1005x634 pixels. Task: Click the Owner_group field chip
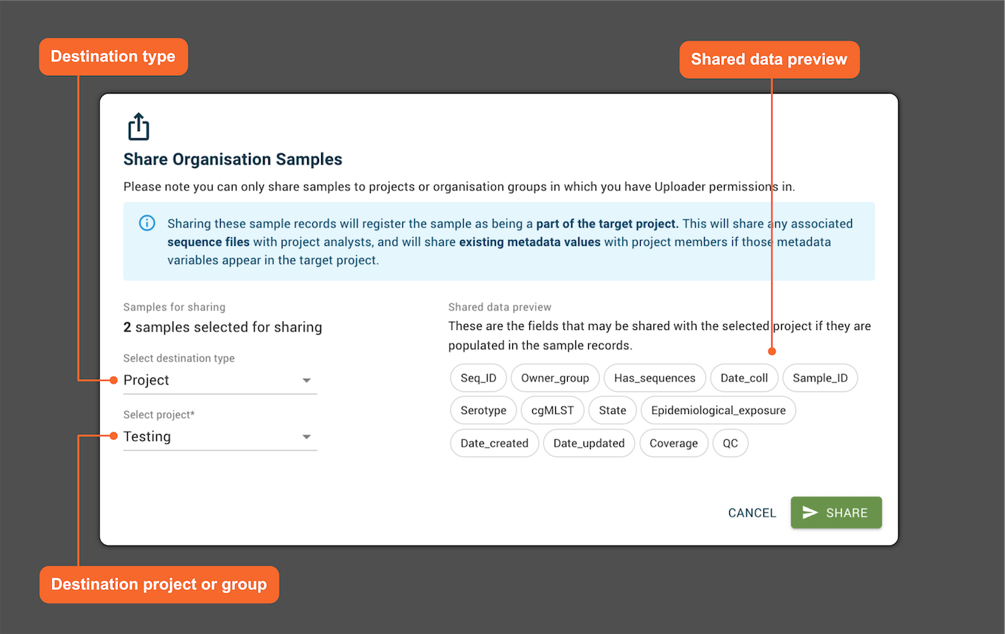point(555,378)
